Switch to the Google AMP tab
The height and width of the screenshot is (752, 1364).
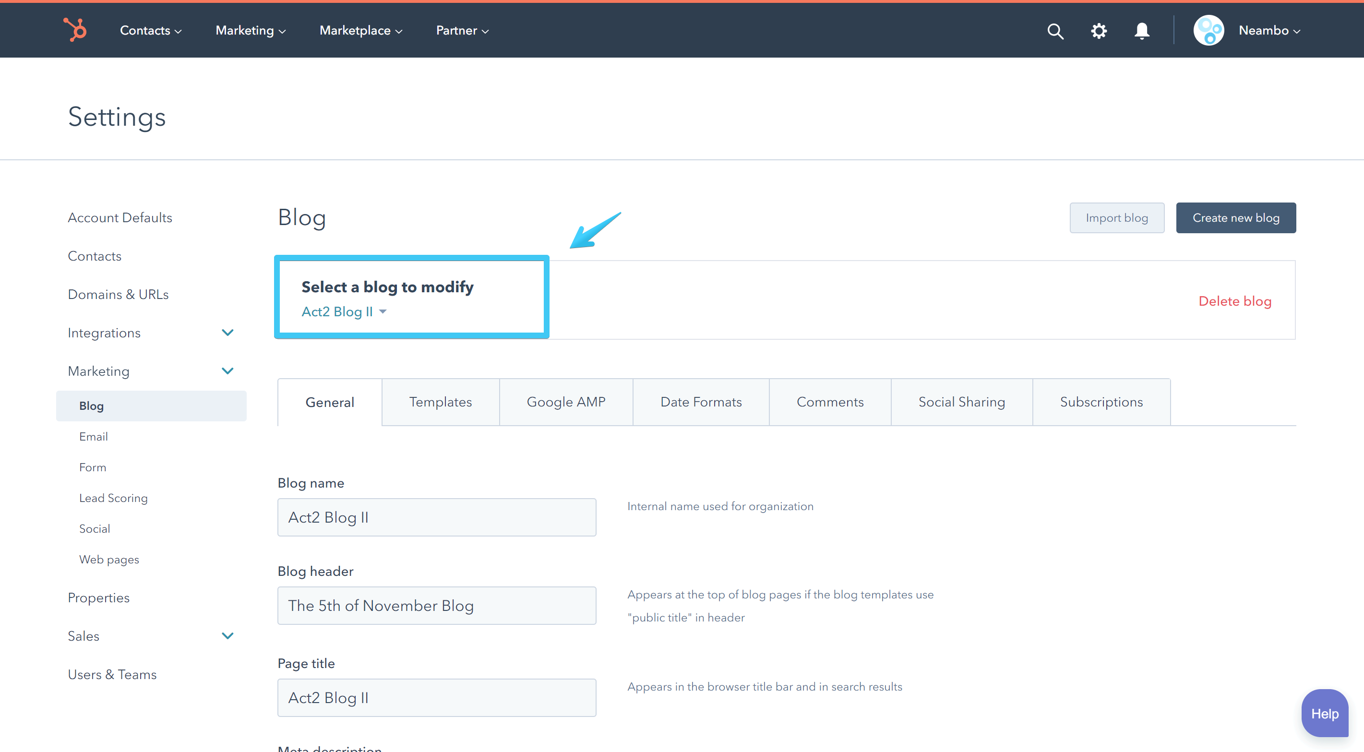click(x=565, y=402)
